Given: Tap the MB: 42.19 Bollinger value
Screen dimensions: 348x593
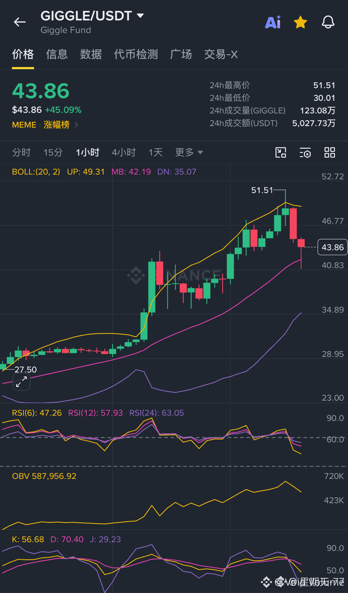Looking at the screenshot, I should point(131,172).
